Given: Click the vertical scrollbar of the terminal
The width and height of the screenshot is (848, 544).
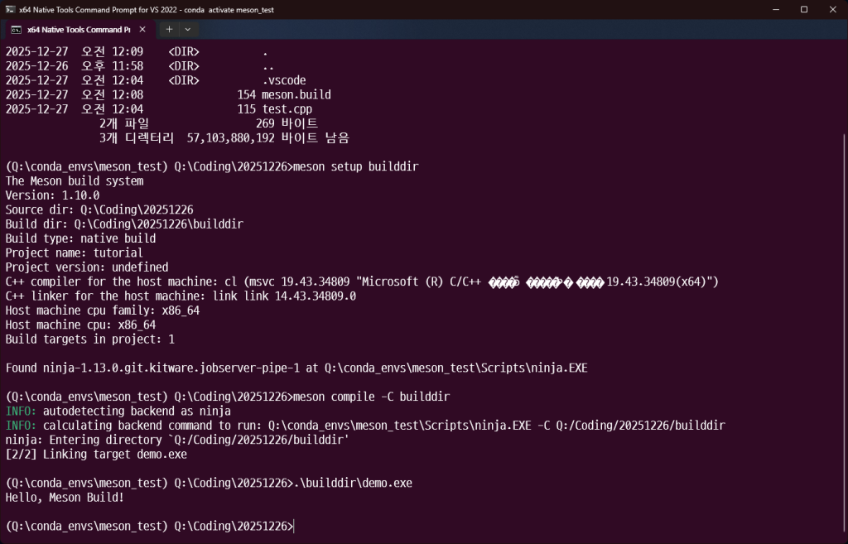Looking at the screenshot, I should 843,290.
